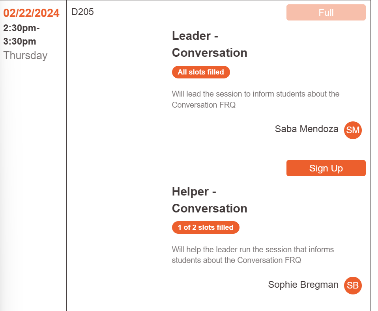Click the SM avatar icon

tap(353, 130)
